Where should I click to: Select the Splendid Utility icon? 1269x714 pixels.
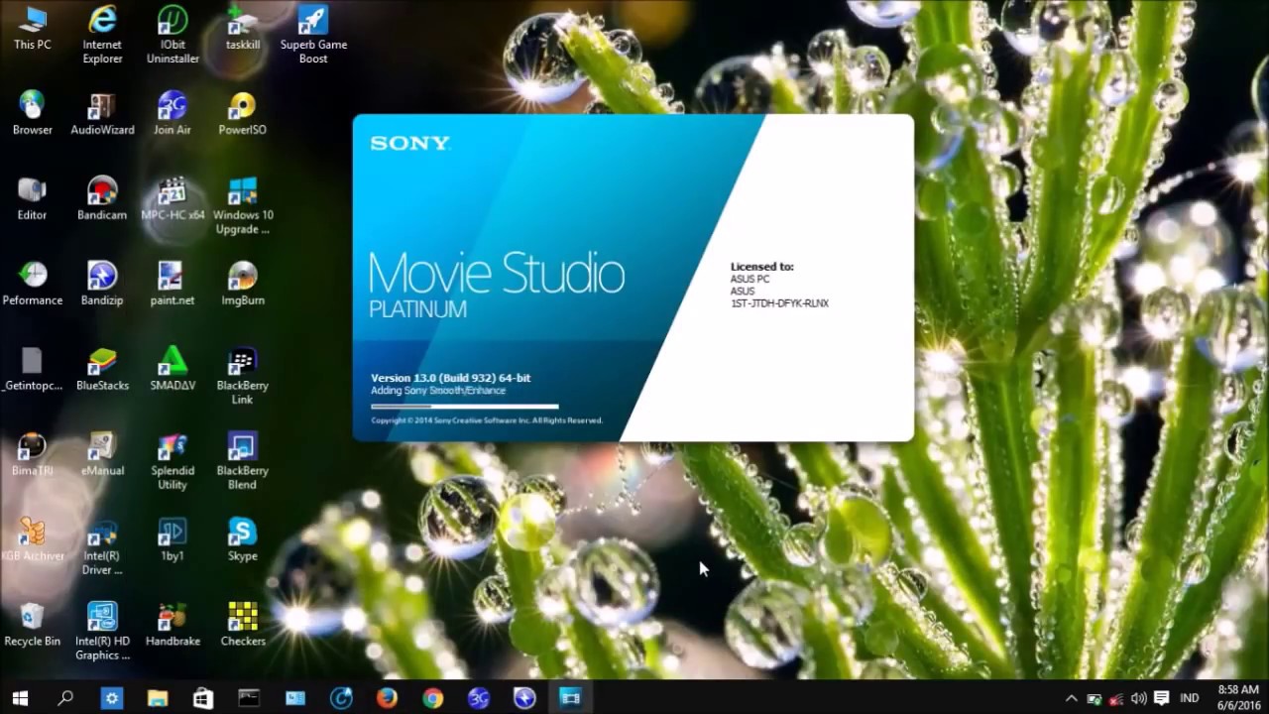pyautogui.click(x=173, y=461)
